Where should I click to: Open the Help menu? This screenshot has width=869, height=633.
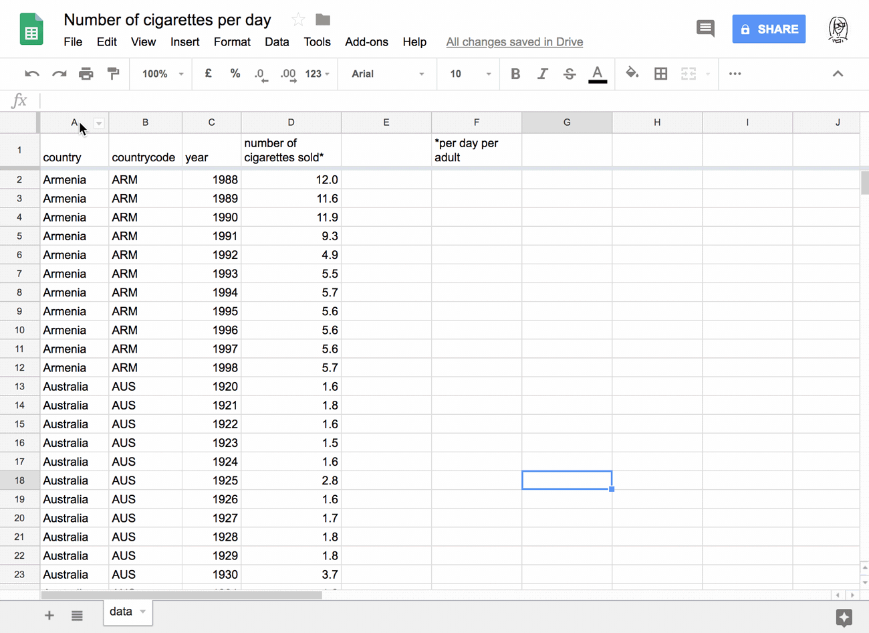414,41
